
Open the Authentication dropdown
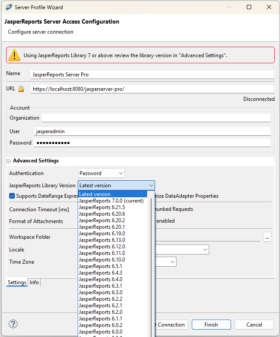point(101,173)
